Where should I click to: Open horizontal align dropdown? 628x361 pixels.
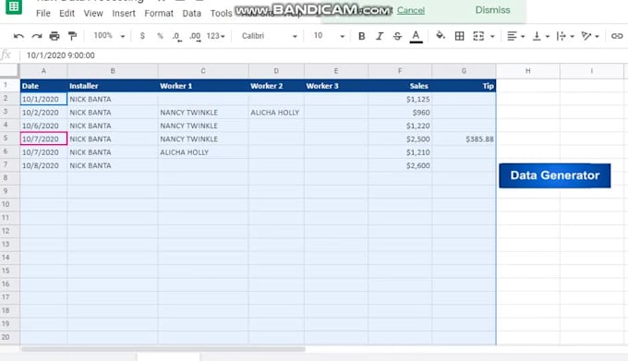pyautogui.click(x=516, y=36)
